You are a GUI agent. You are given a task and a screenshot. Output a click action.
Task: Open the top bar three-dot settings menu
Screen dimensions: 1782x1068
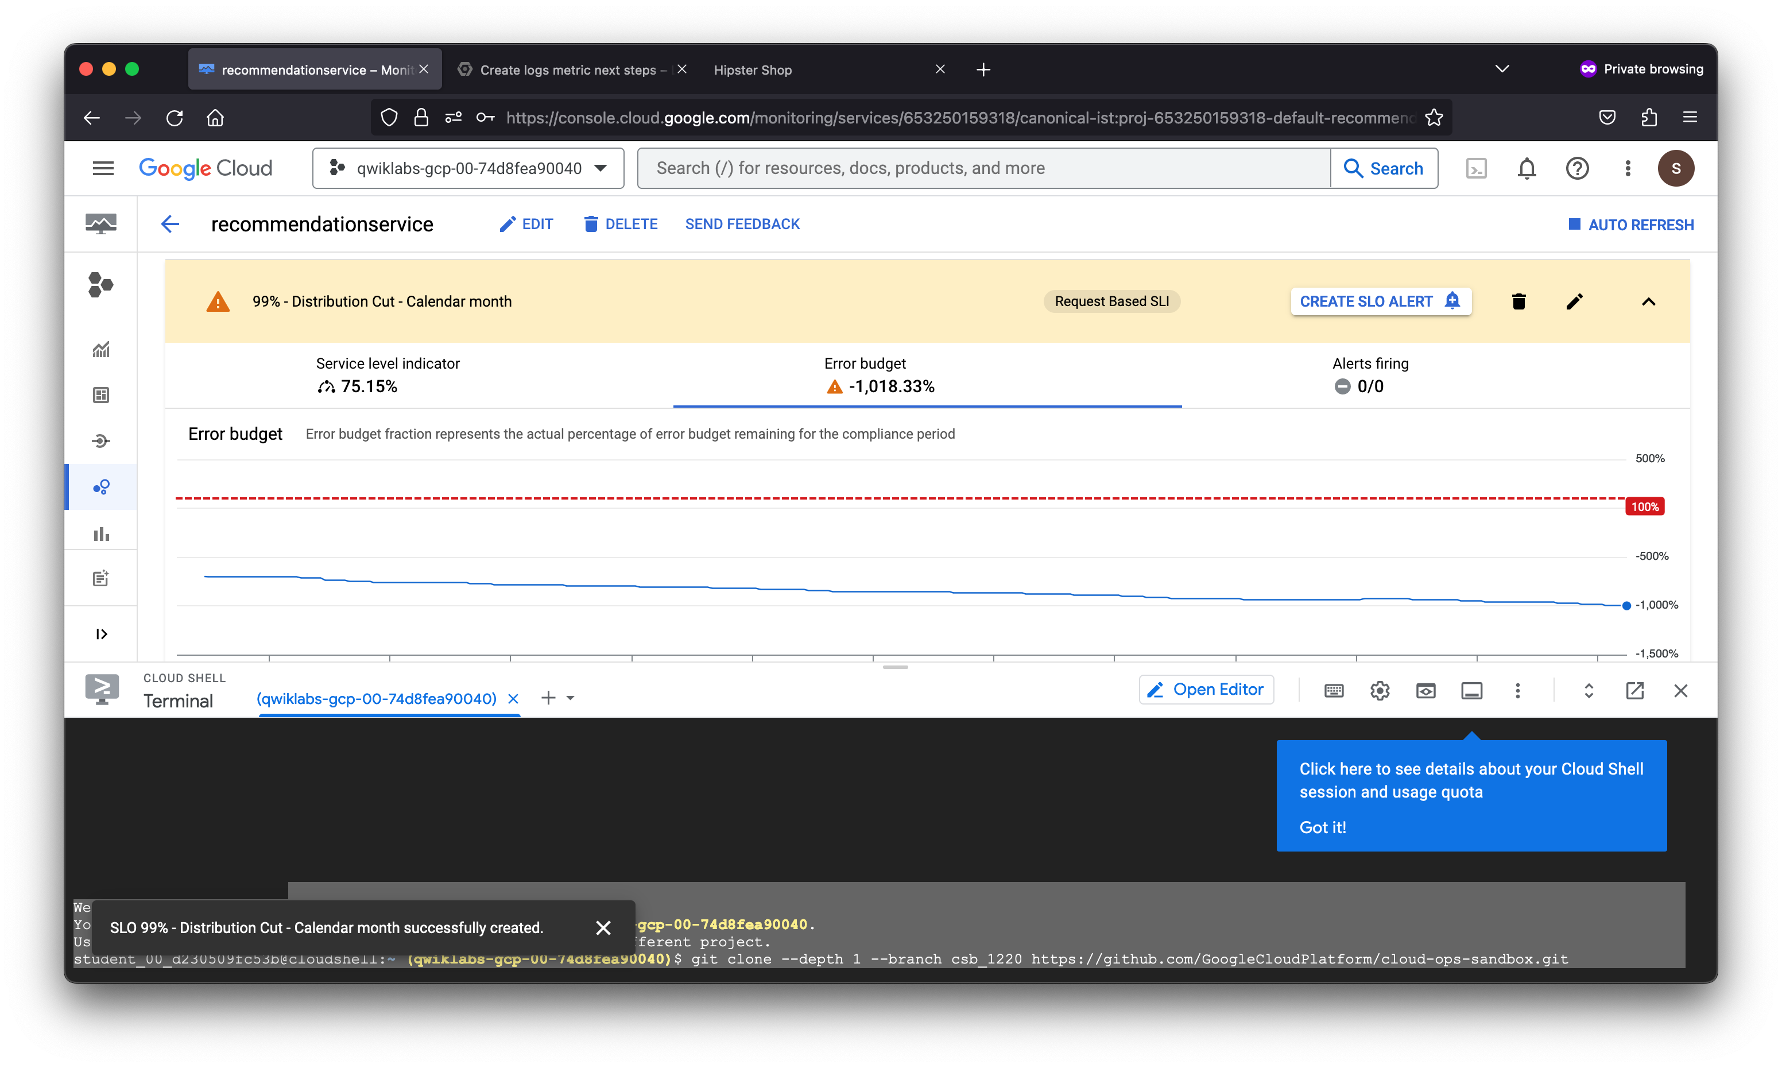(1628, 168)
